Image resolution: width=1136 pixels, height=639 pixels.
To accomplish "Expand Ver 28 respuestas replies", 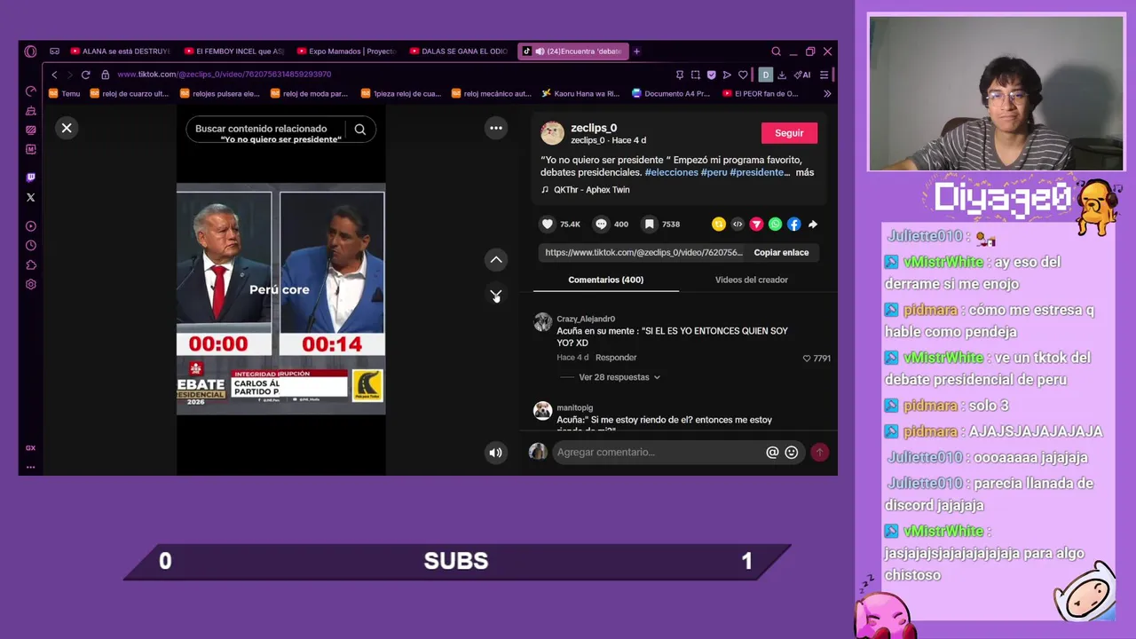I will [x=619, y=377].
